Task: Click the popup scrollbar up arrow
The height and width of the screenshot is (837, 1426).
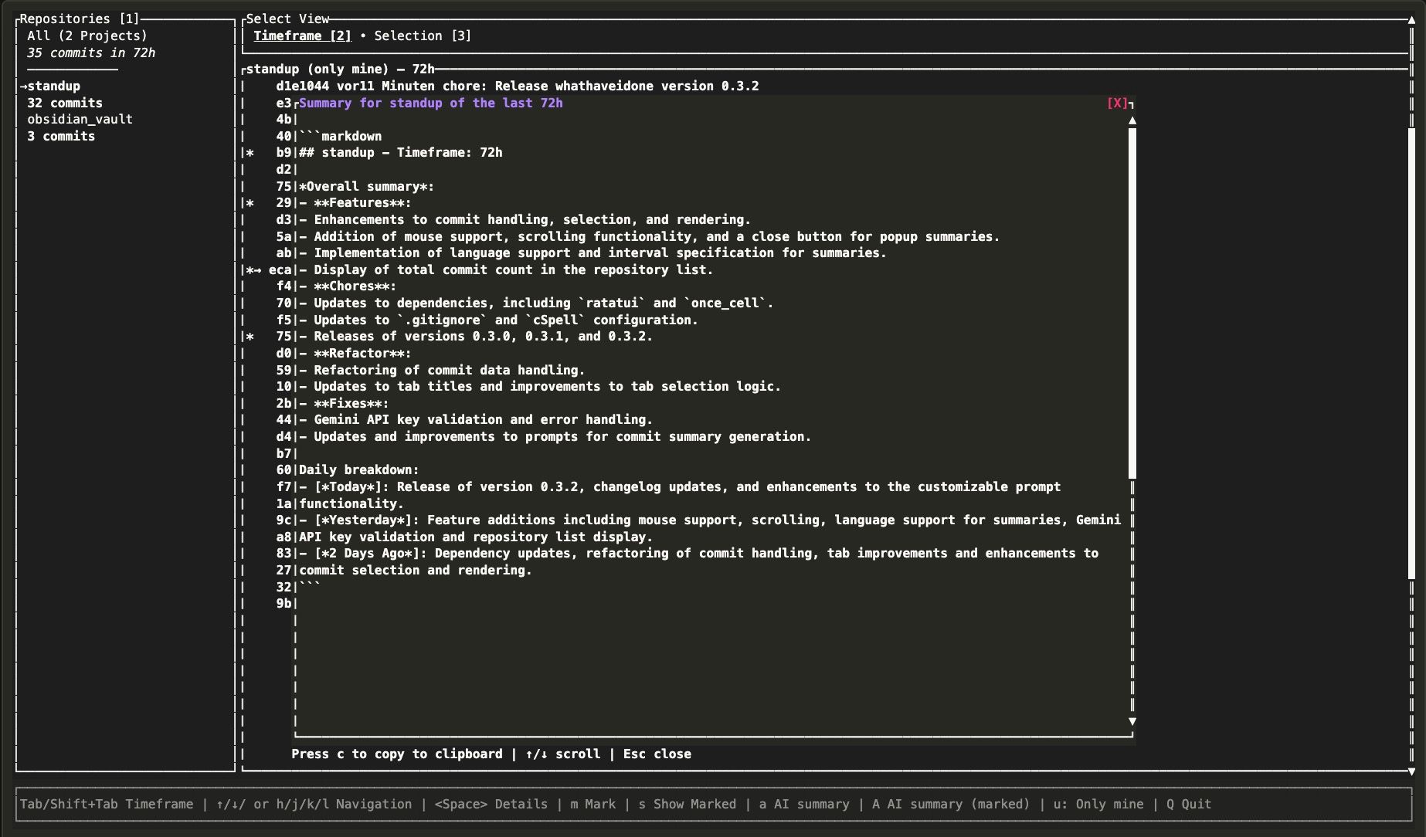Action: pyautogui.click(x=1132, y=120)
